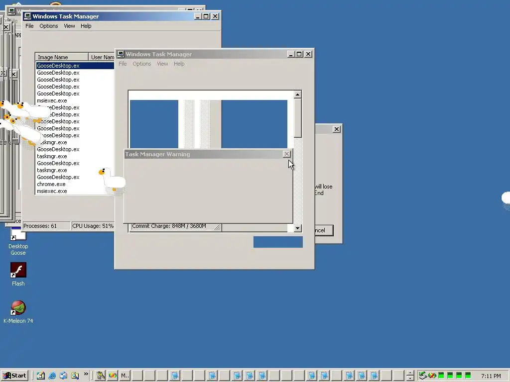
Task: Sort processes by the User Name column header
Action: [x=102, y=57]
